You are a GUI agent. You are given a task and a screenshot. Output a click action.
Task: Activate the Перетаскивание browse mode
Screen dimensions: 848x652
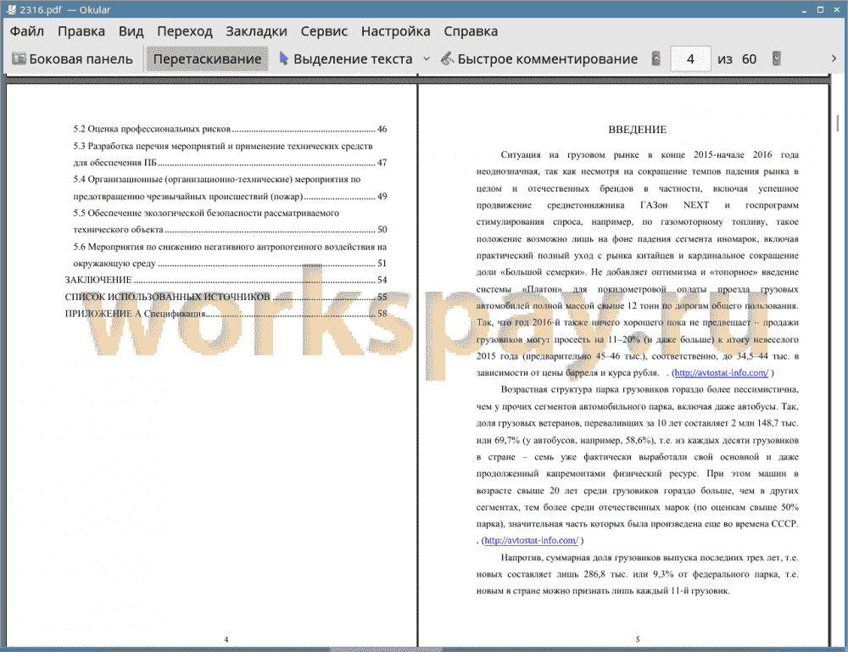207,59
